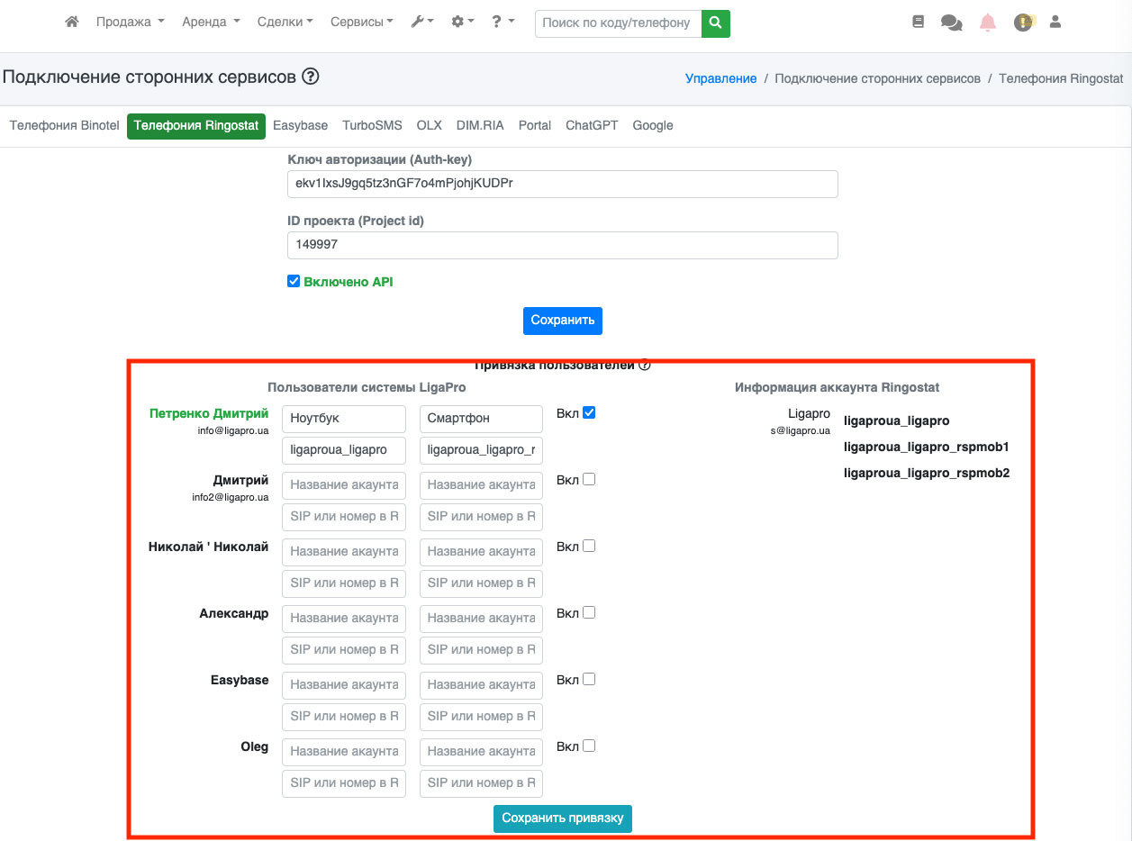Click help icon beside Привязка пользователей
The image size is (1132, 841).
644,365
